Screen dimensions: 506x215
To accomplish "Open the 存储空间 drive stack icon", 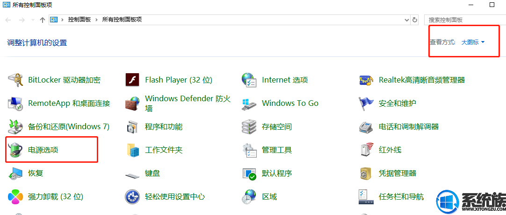I will coord(249,126).
